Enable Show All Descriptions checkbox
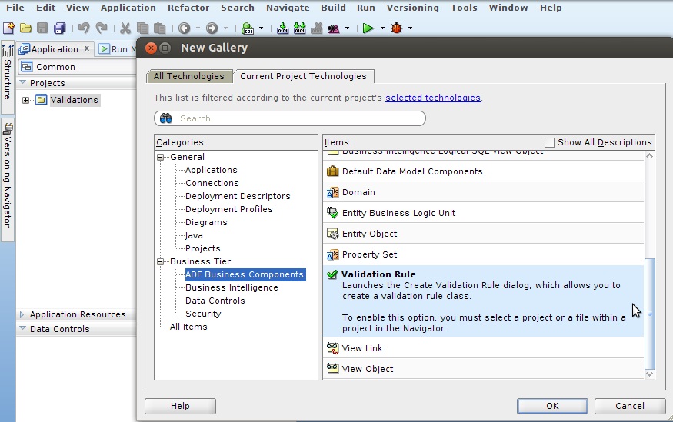The image size is (673, 422). point(549,142)
